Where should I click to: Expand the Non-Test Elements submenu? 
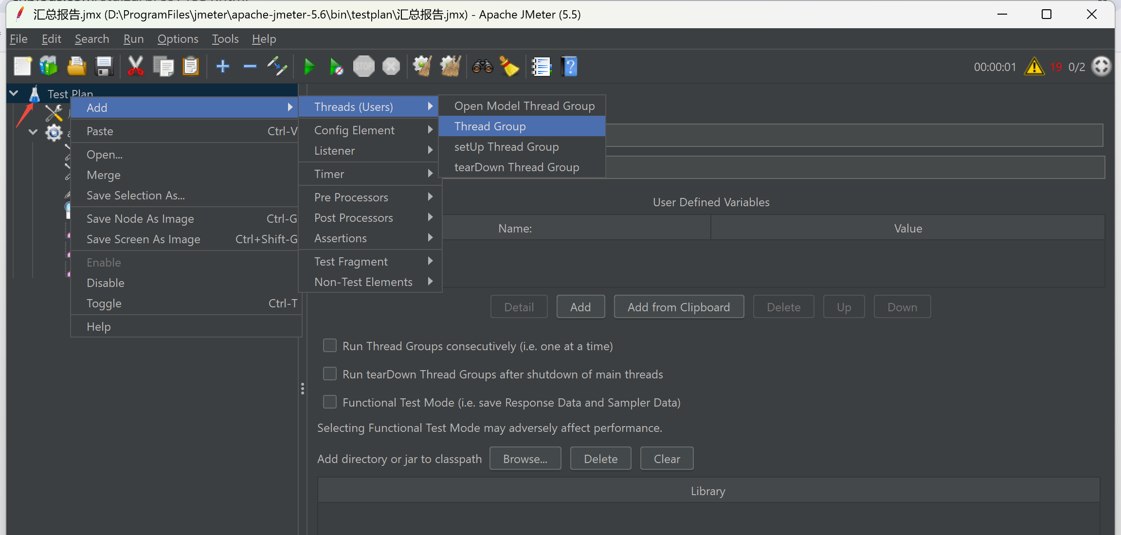370,282
